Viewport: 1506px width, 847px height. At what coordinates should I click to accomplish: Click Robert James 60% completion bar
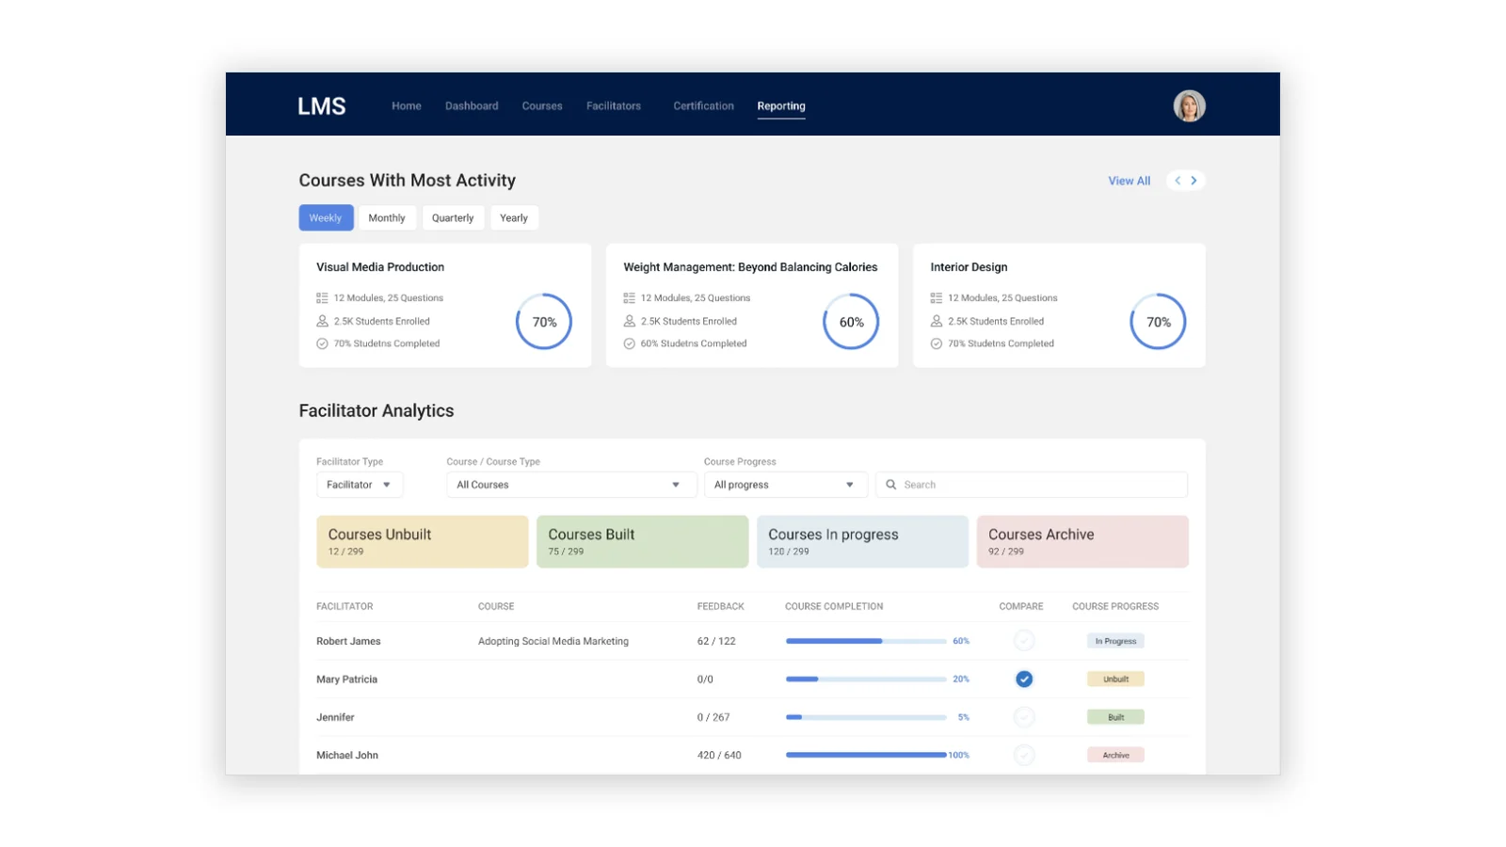(866, 641)
